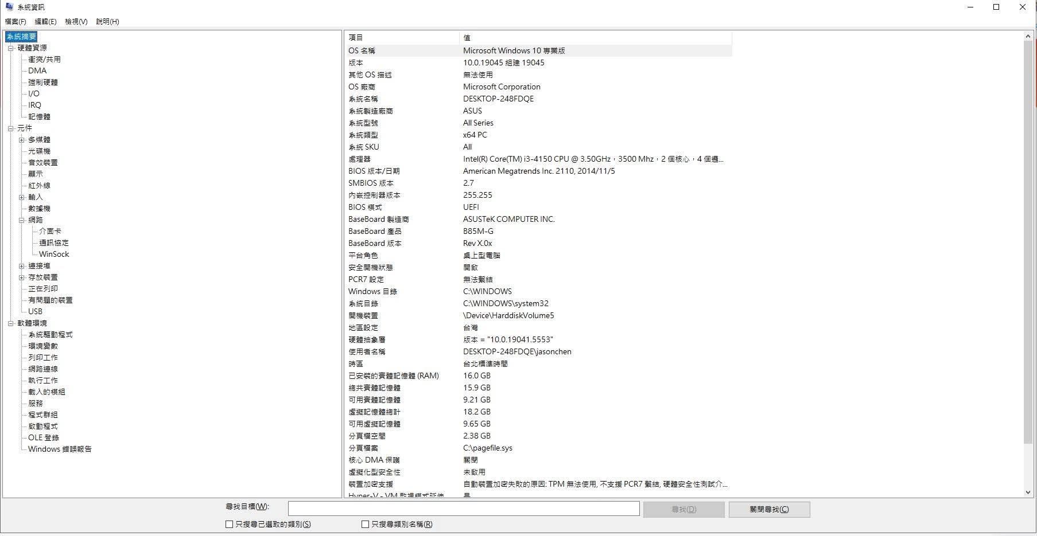This screenshot has width=1037, height=536.
Task: Open the 檢視(V) menu
Action: point(76,22)
